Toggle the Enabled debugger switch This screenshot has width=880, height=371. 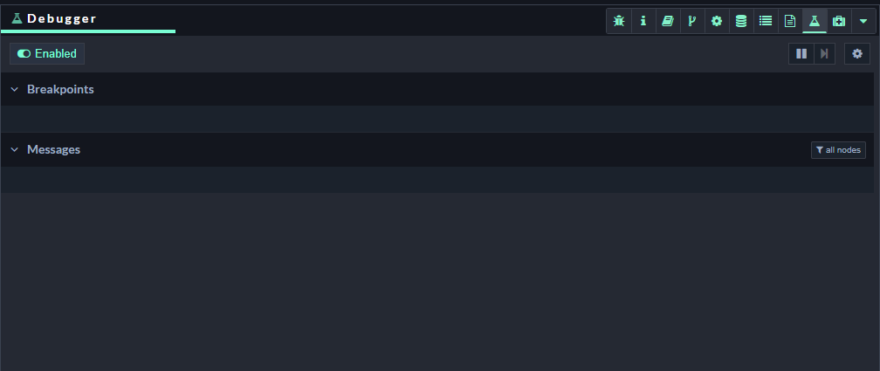tap(47, 54)
